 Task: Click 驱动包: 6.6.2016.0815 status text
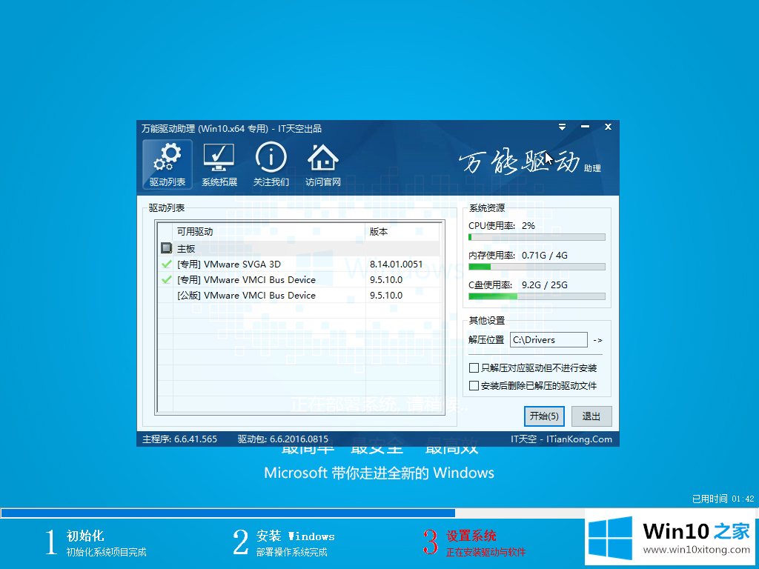(x=282, y=439)
